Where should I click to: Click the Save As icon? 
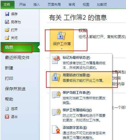click(x=7, y=22)
